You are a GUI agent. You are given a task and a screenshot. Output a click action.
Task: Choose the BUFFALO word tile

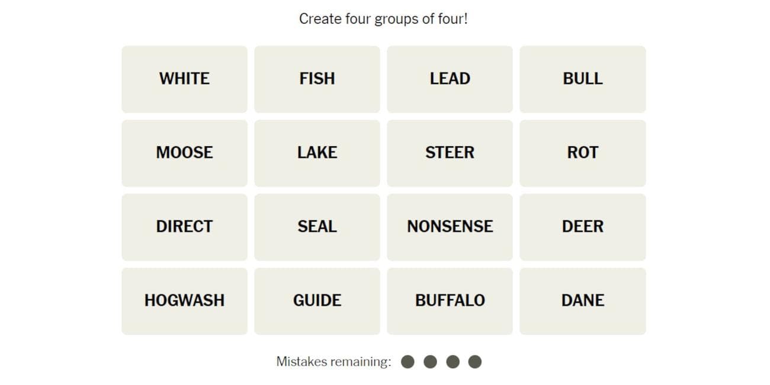[x=450, y=301]
